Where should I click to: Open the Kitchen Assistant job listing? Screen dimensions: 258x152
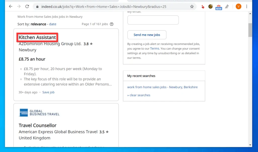(37, 37)
